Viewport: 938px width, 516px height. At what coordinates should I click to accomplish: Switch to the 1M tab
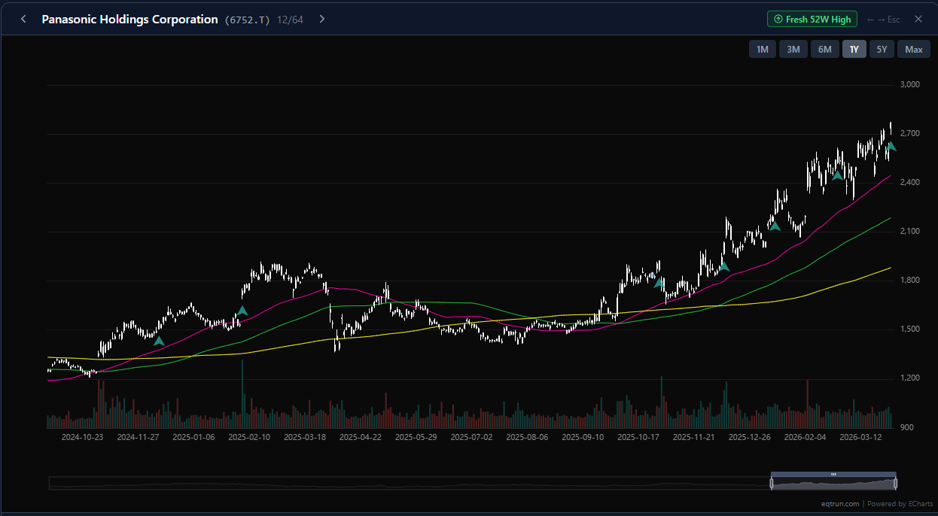pos(762,48)
